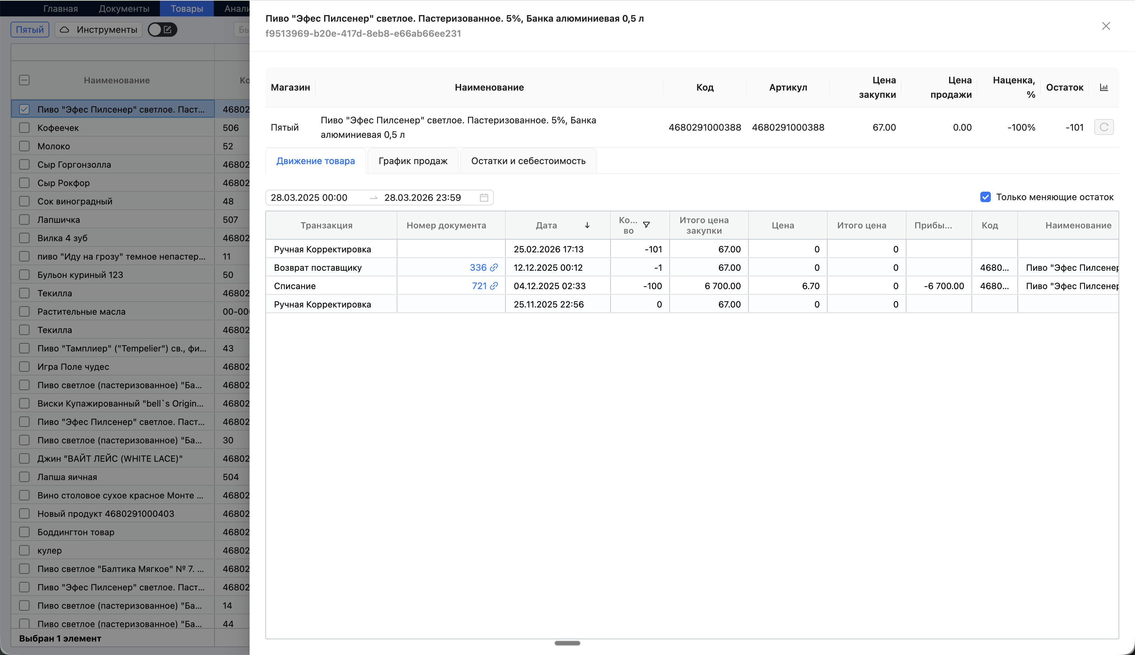The image size is (1135, 655).
Task: Select the Растительные масла checkbox
Action: coord(24,311)
